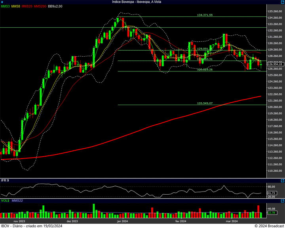Click the chart window icon in title bar

point(2,2)
